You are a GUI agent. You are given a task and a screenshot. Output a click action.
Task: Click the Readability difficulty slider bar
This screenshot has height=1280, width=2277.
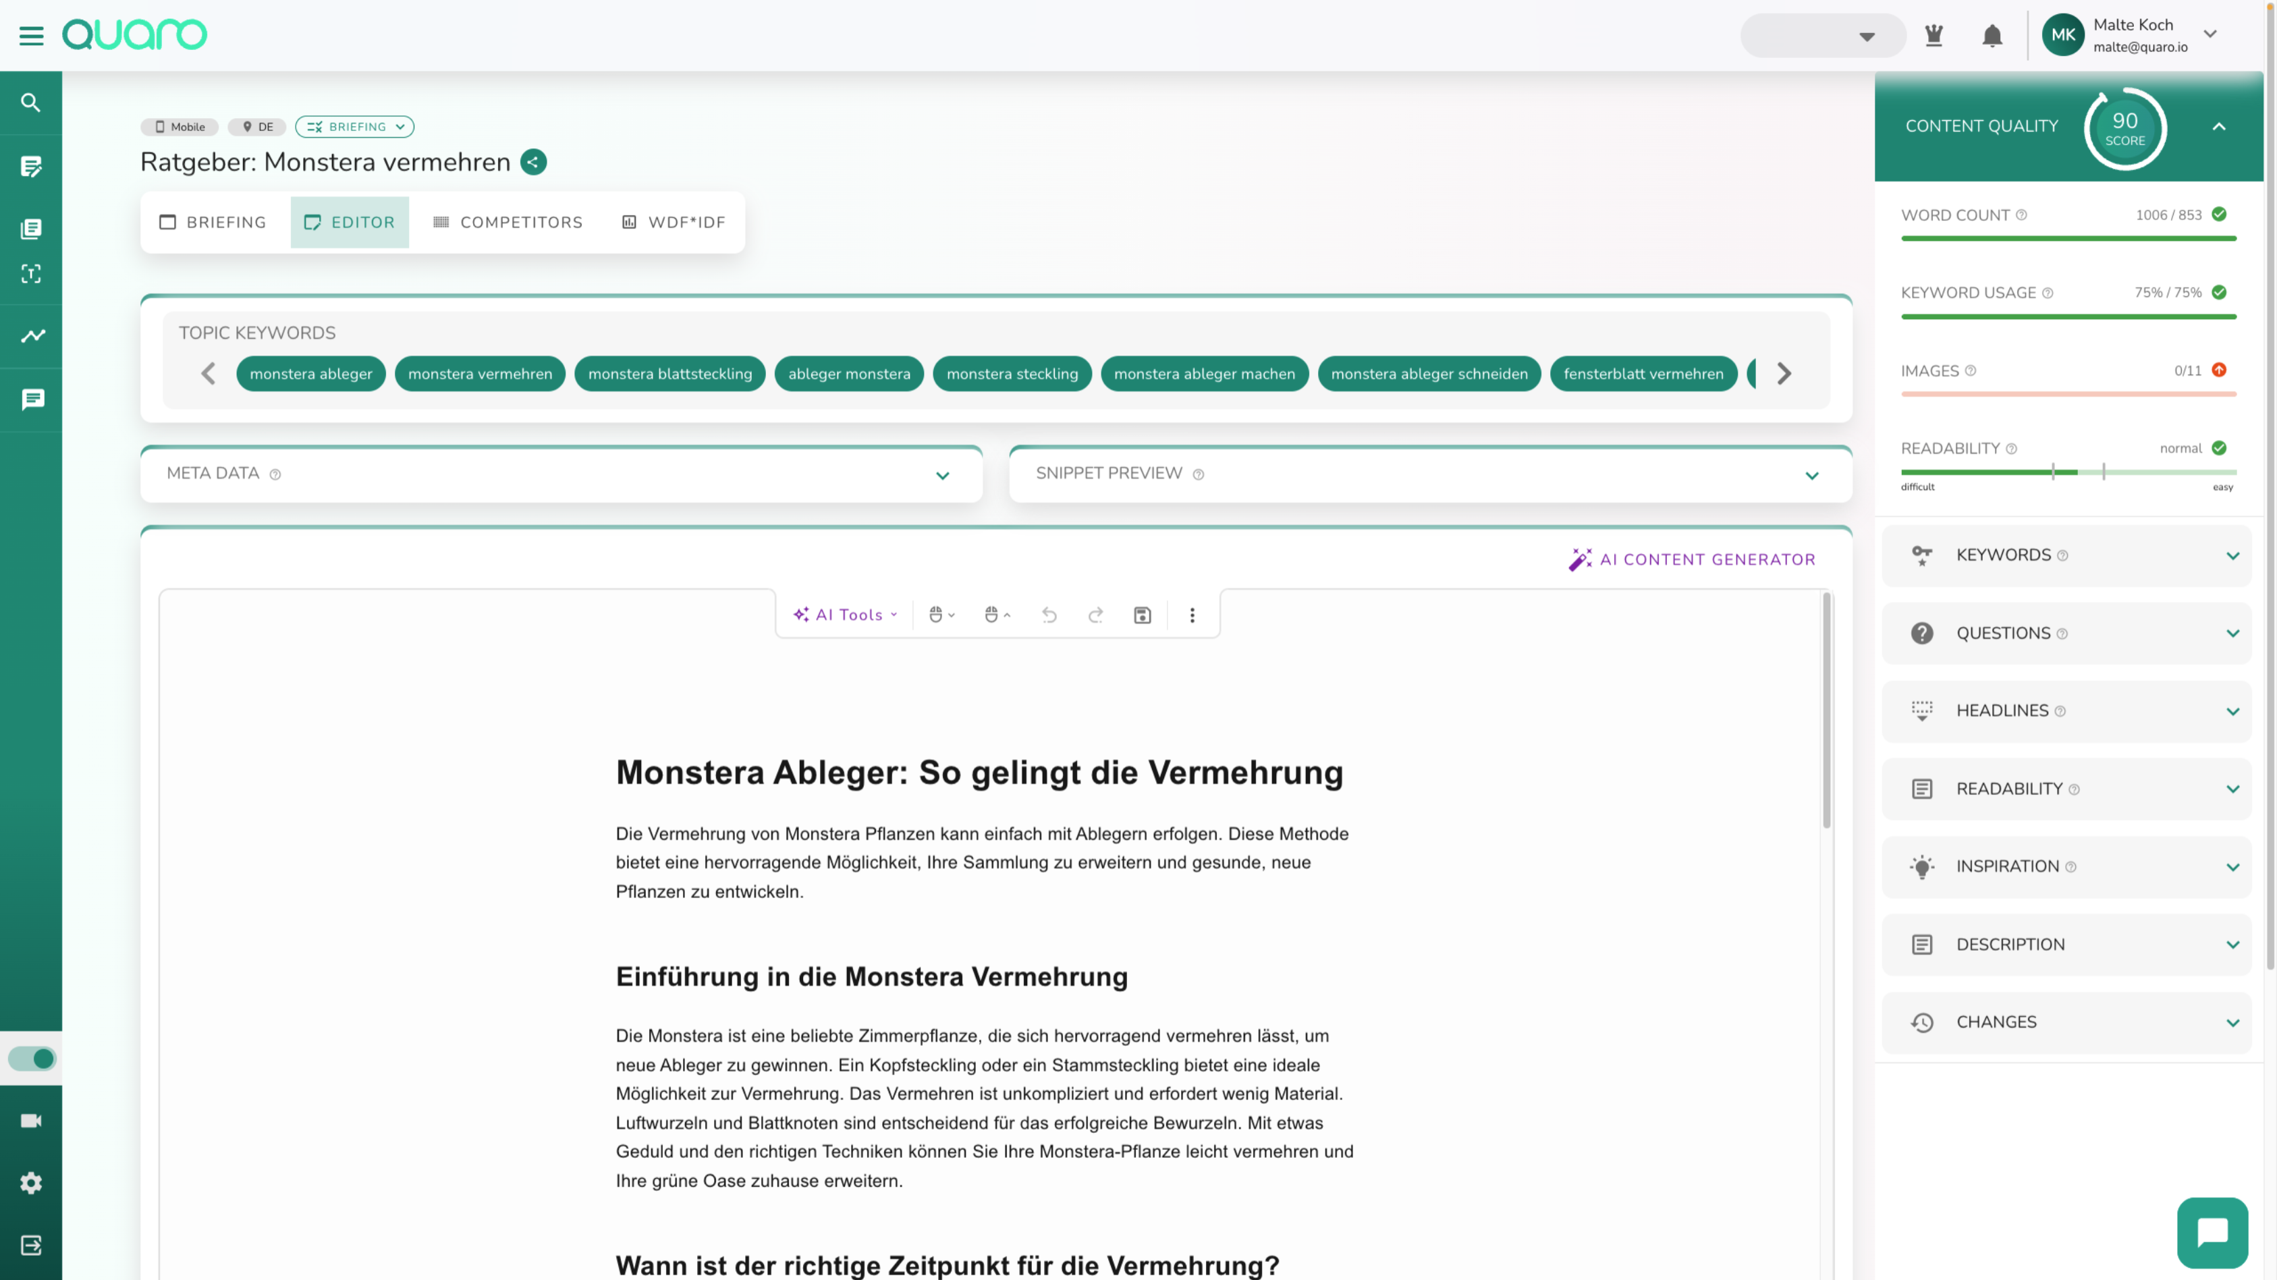(x=2068, y=473)
